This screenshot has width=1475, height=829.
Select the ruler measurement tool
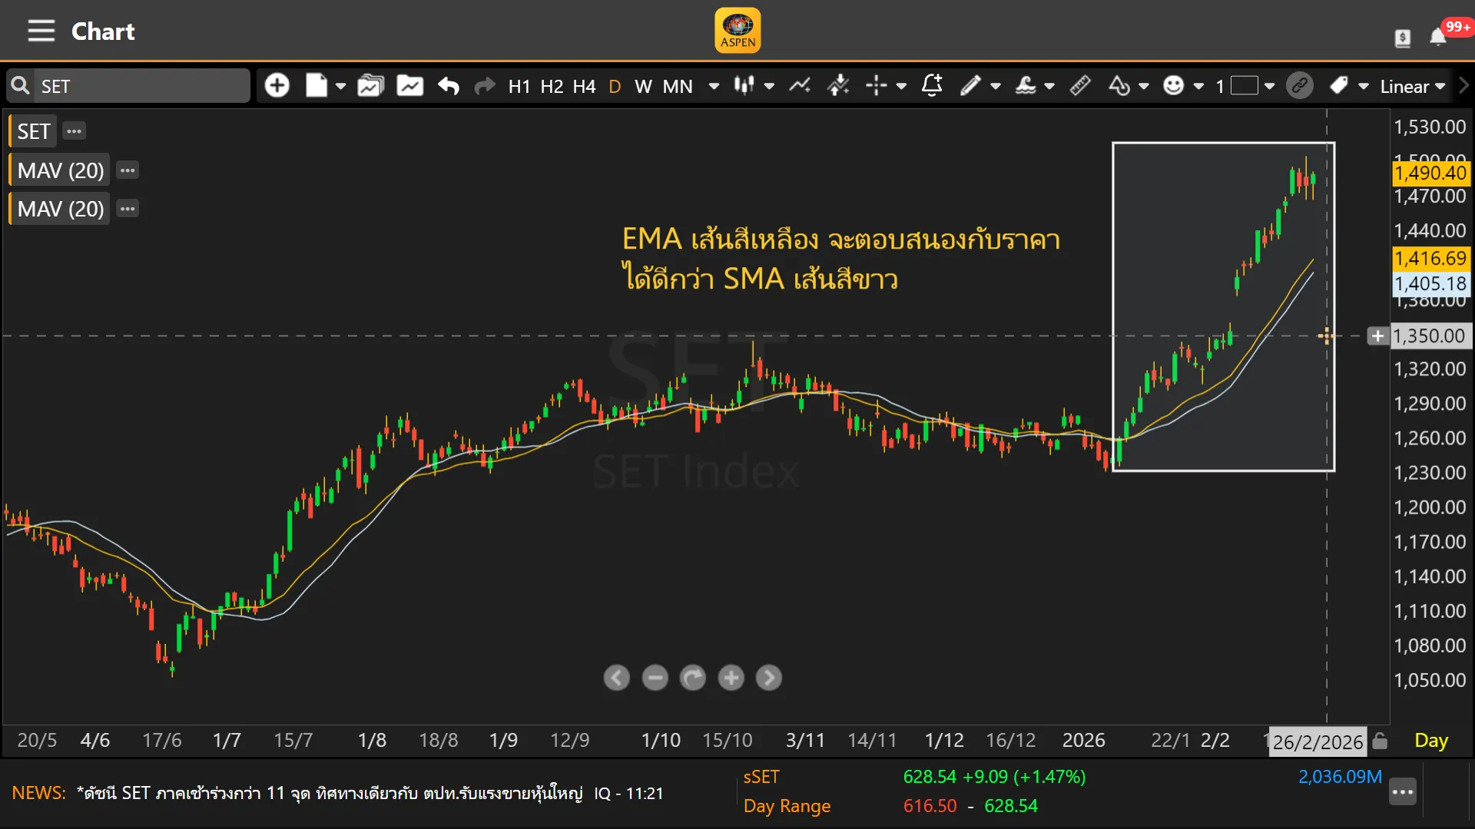click(x=1080, y=85)
